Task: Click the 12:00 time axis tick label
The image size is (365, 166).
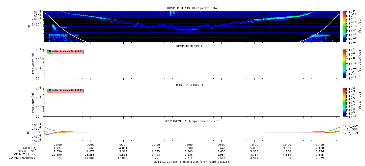Action: click(x=320, y=145)
